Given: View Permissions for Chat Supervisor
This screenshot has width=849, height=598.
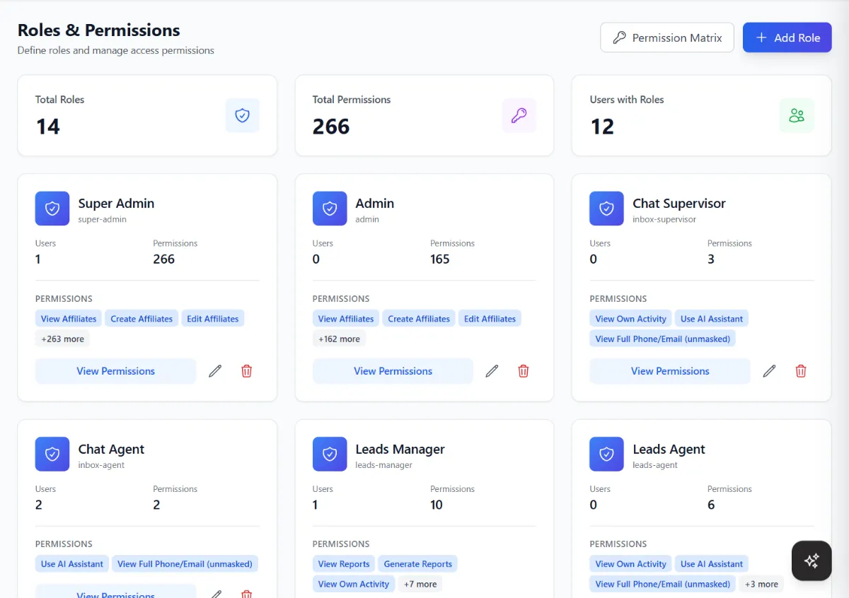Looking at the screenshot, I should [x=670, y=371].
